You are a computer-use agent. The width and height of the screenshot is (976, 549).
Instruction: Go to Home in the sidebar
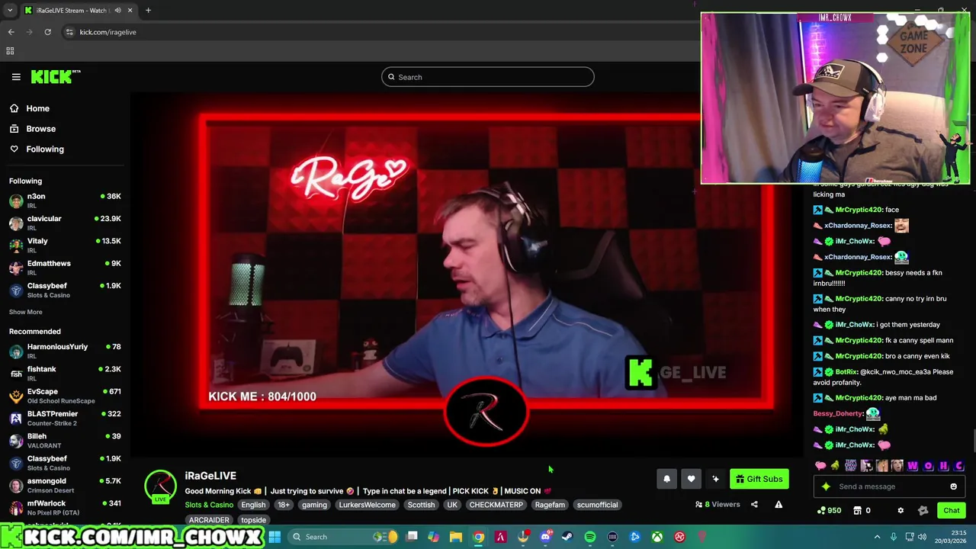coord(37,108)
